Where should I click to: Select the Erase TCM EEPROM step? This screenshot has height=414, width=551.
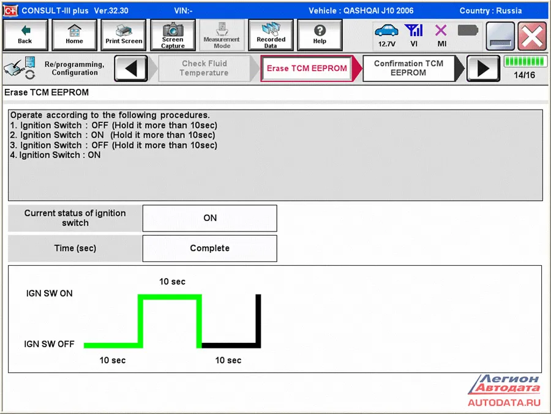307,68
